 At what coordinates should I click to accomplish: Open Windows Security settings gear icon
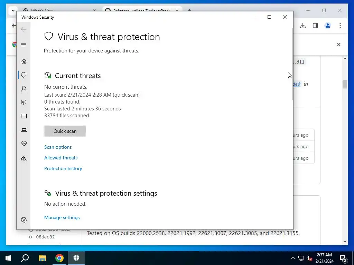(24, 220)
